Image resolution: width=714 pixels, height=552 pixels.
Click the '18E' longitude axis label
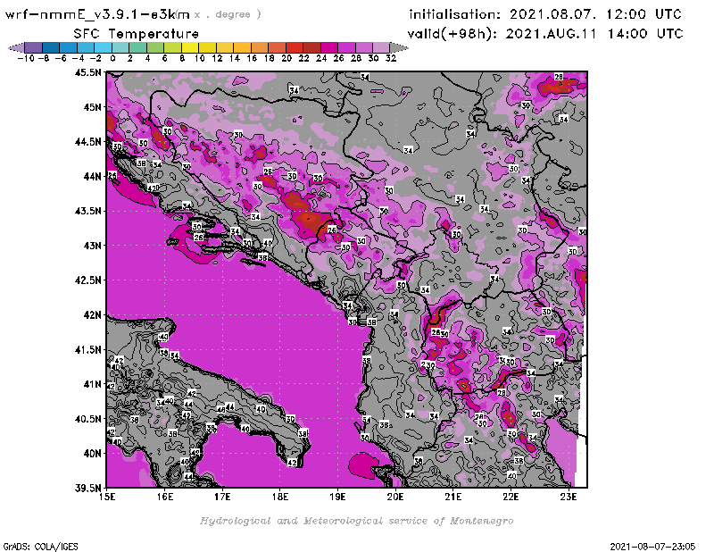[280, 497]
